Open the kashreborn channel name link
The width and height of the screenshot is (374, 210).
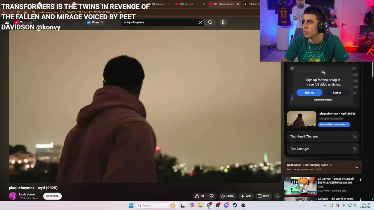(27, 194)
